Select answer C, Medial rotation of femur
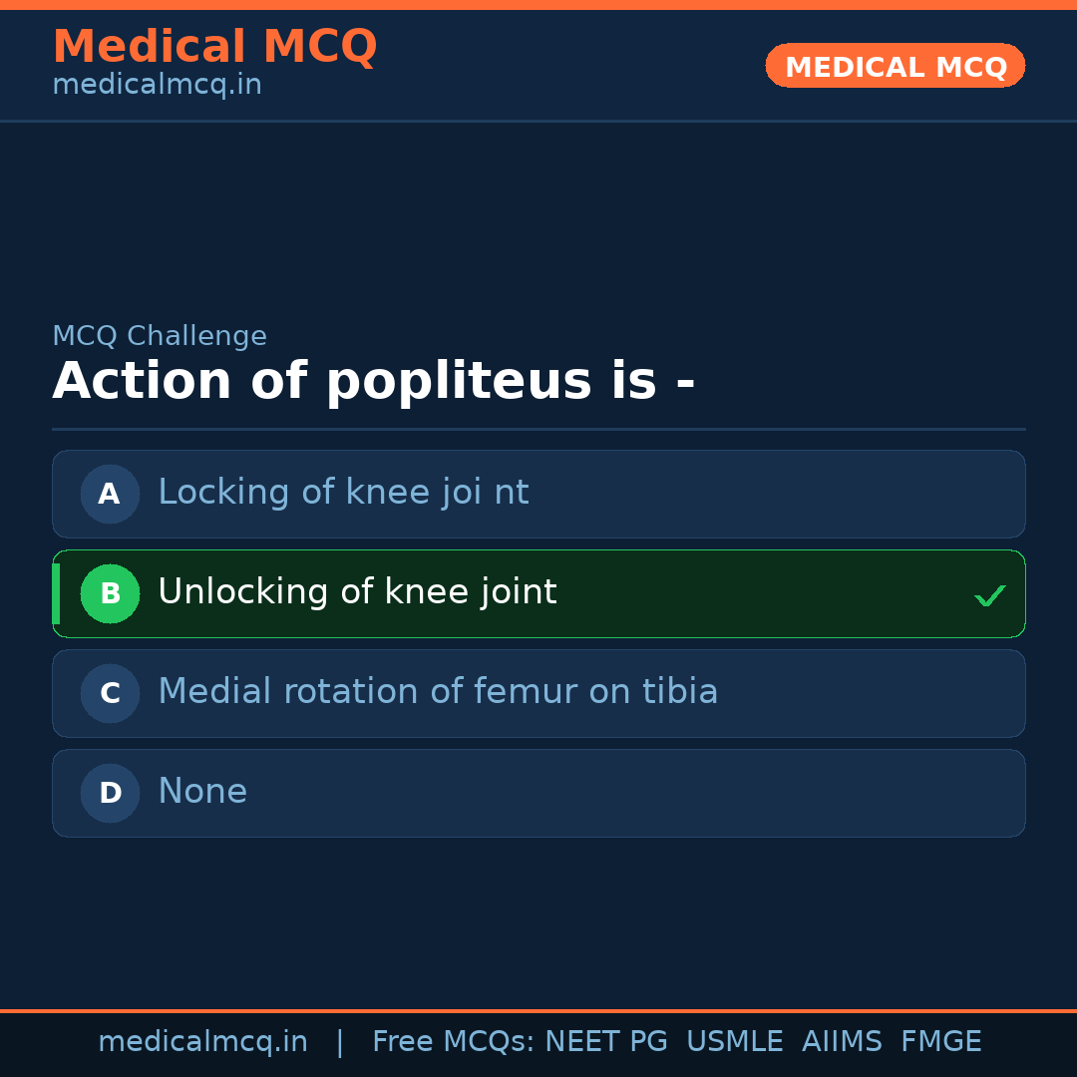 pos(538,693)
